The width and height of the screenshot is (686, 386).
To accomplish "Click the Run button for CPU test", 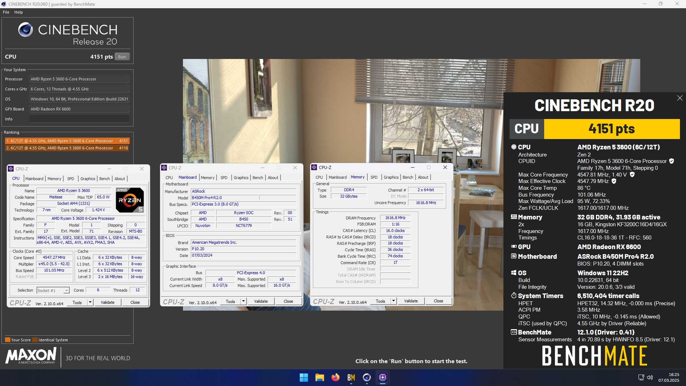I will point(122,57).
